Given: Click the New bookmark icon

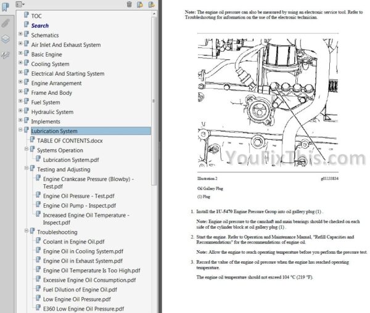Looking at the screenshot, I should click(x=139, y=4).
